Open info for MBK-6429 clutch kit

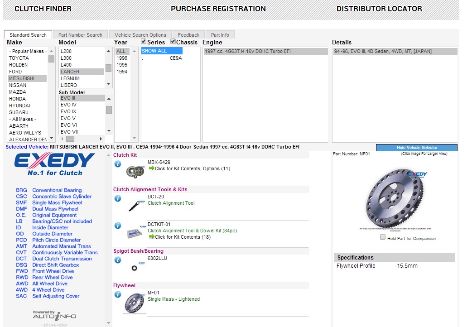pos(118,164)
